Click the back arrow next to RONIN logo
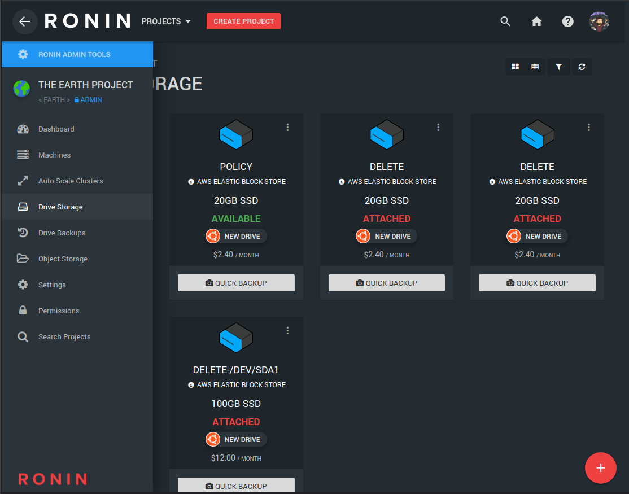Viewport: 629px width, 494px height. pos(25,21)
